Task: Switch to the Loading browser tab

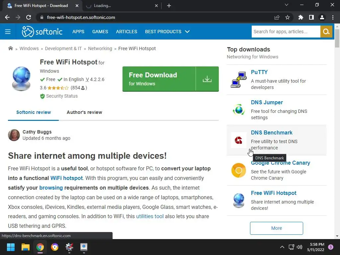Action: tap(122, 6)
